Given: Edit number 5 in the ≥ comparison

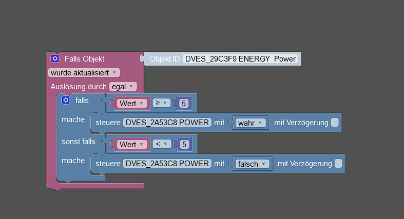Looking at the screenshot, I should click(183, 104).
